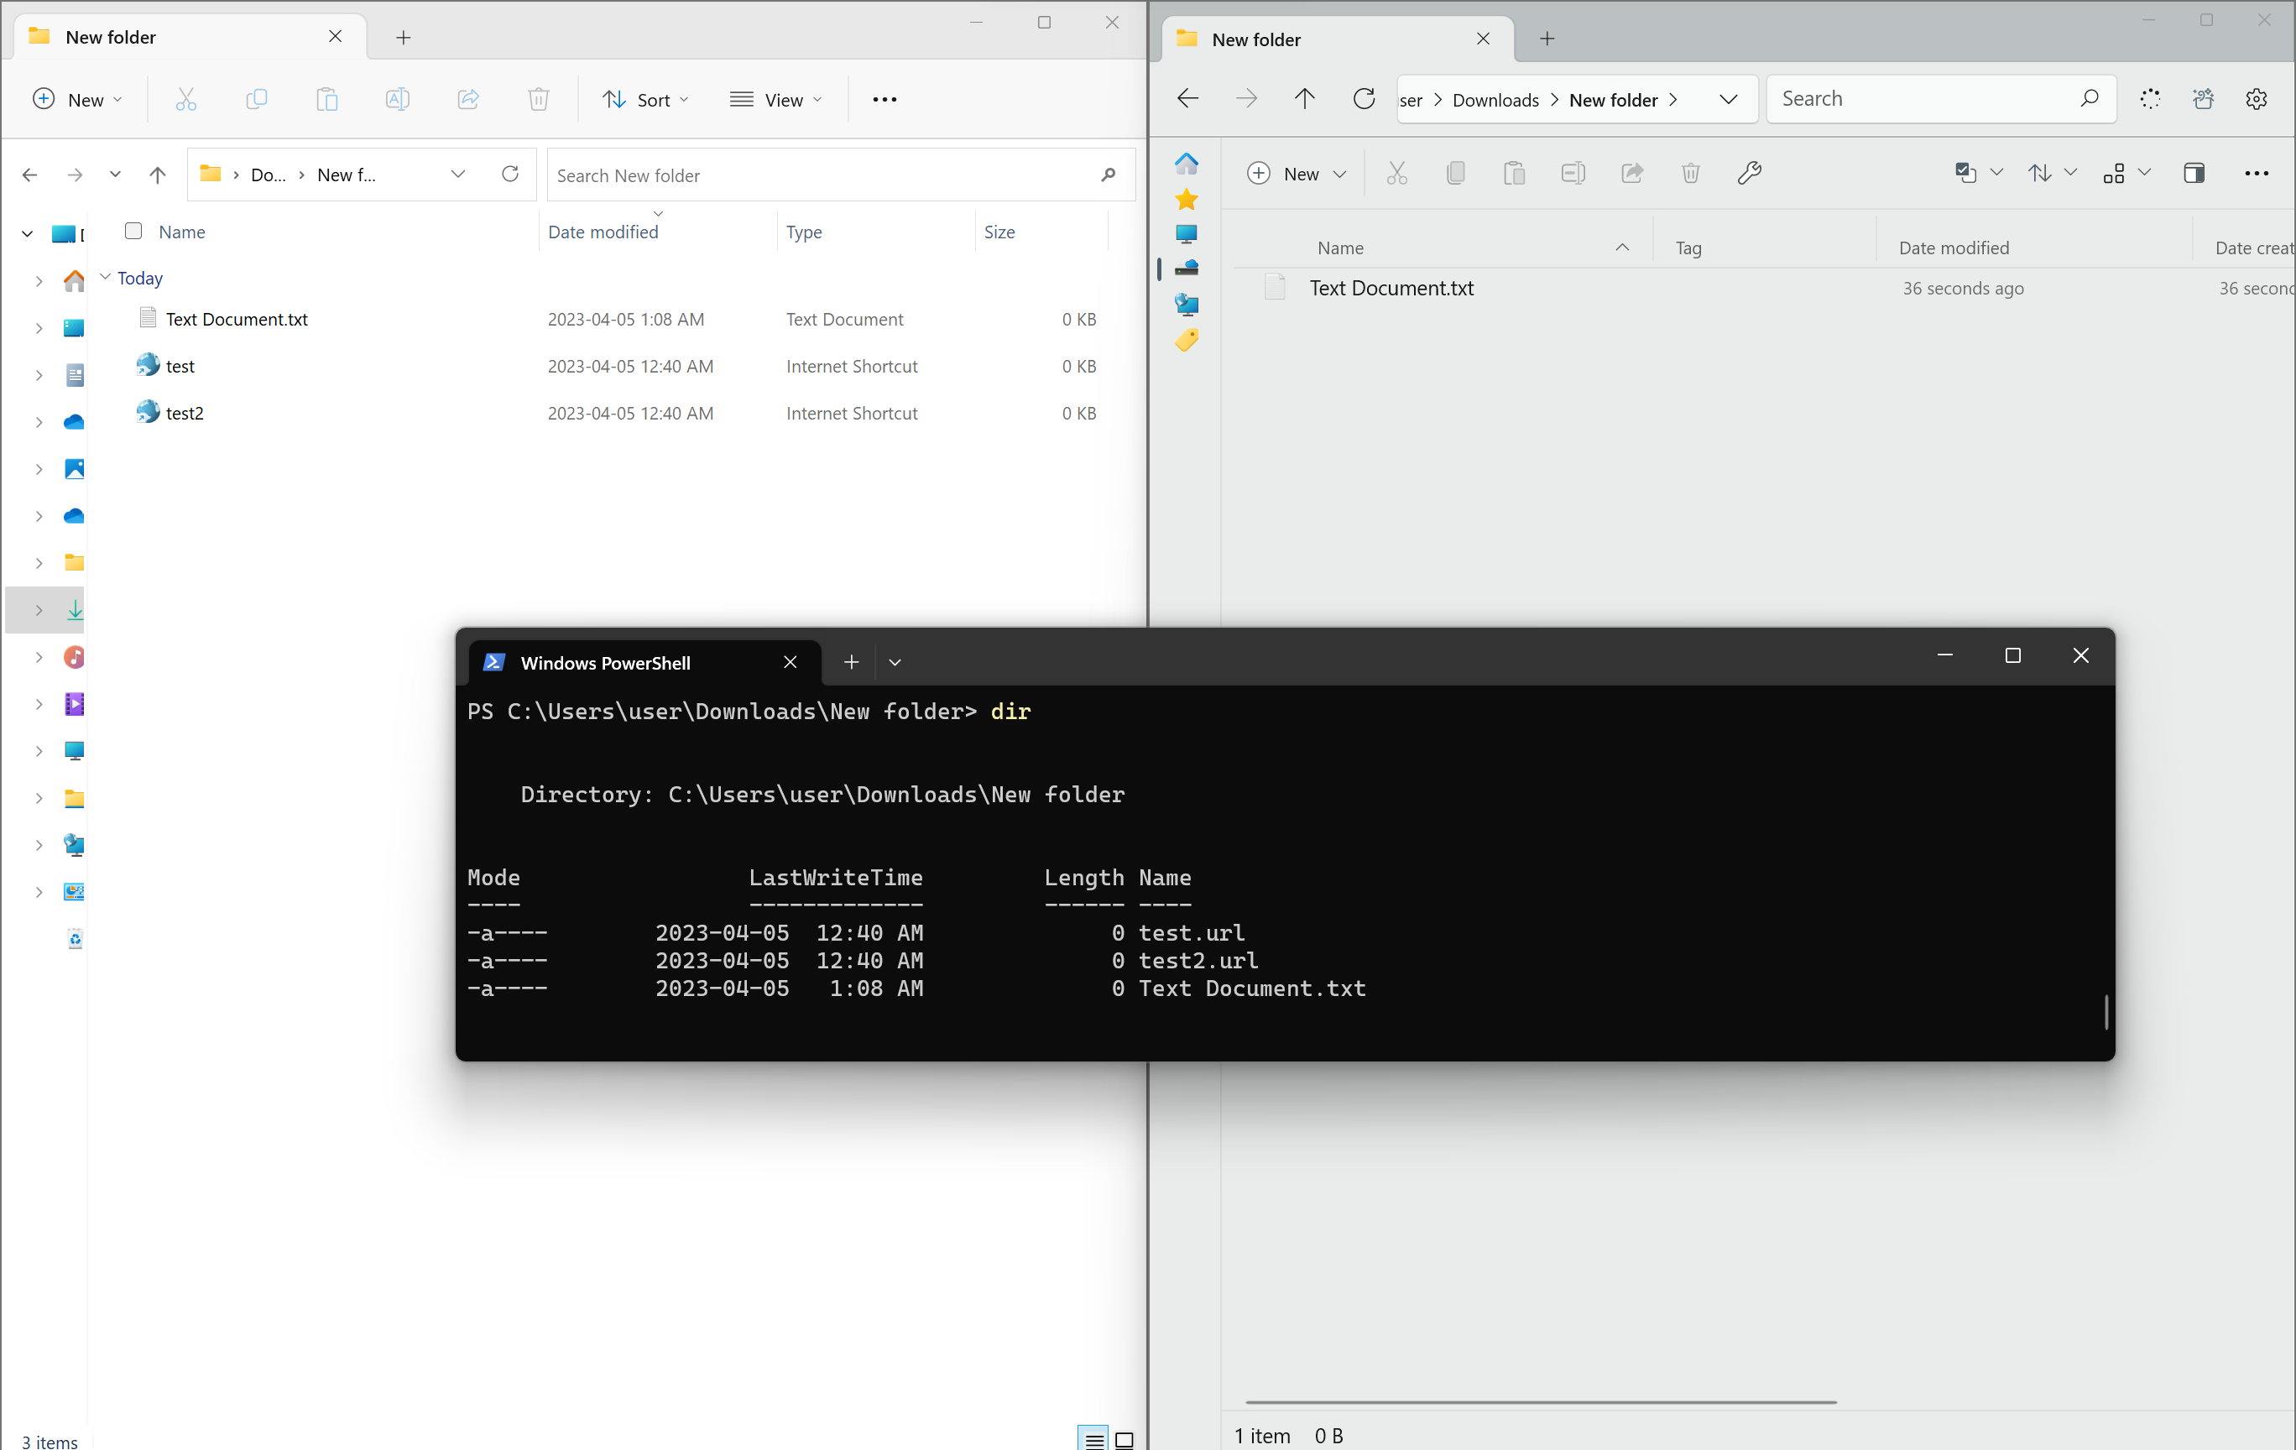Click the Copy icon in the left toolbar

coord(257,98)
